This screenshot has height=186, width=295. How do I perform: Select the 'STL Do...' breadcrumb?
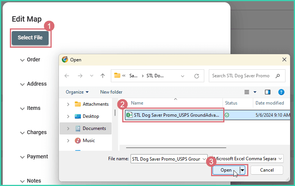point(155,76)
